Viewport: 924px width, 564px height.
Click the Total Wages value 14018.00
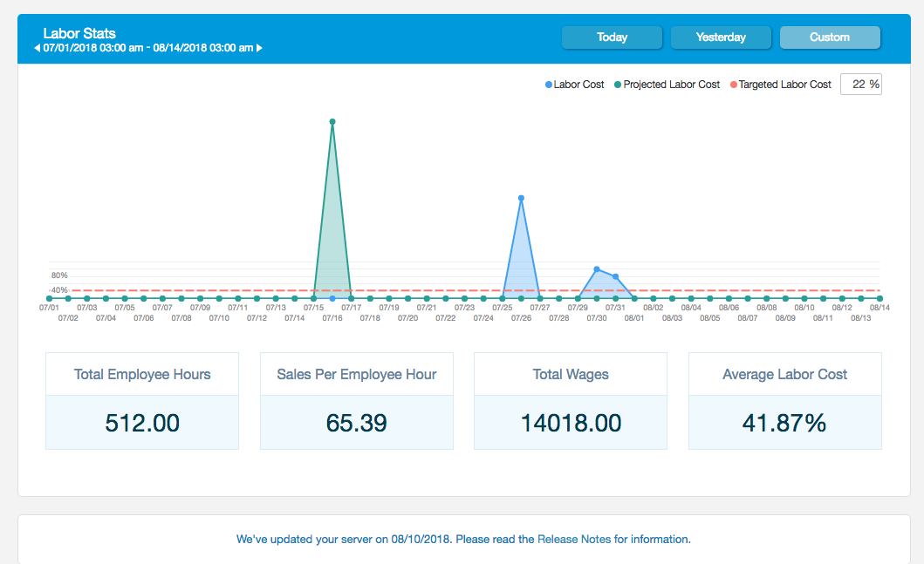571,424
